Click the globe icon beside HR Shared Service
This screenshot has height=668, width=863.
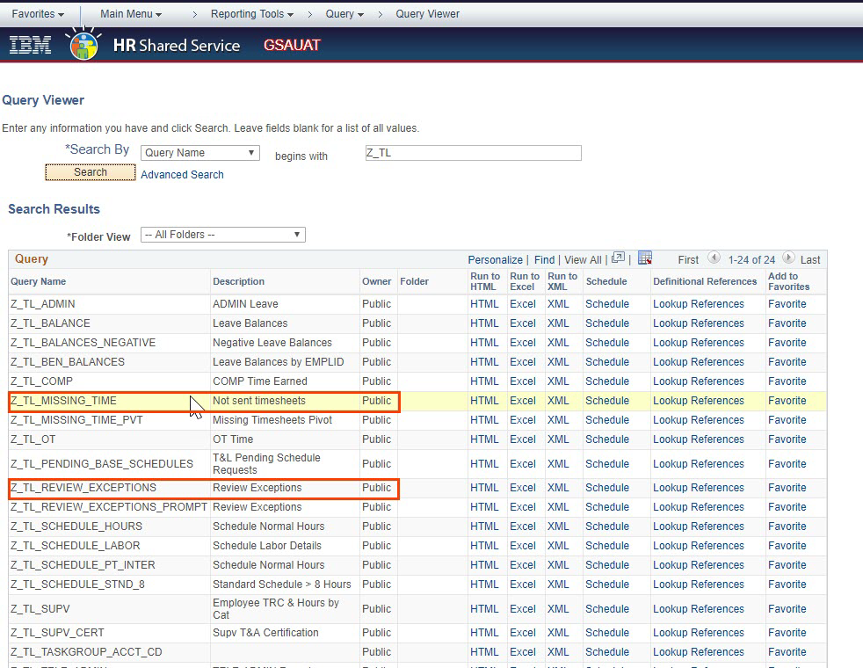pos(83,44)
